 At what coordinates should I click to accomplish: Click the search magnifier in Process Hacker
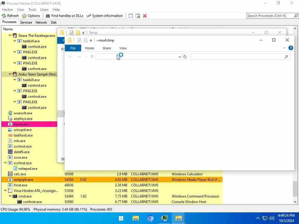pyautogui.click(x=296, y=16)
